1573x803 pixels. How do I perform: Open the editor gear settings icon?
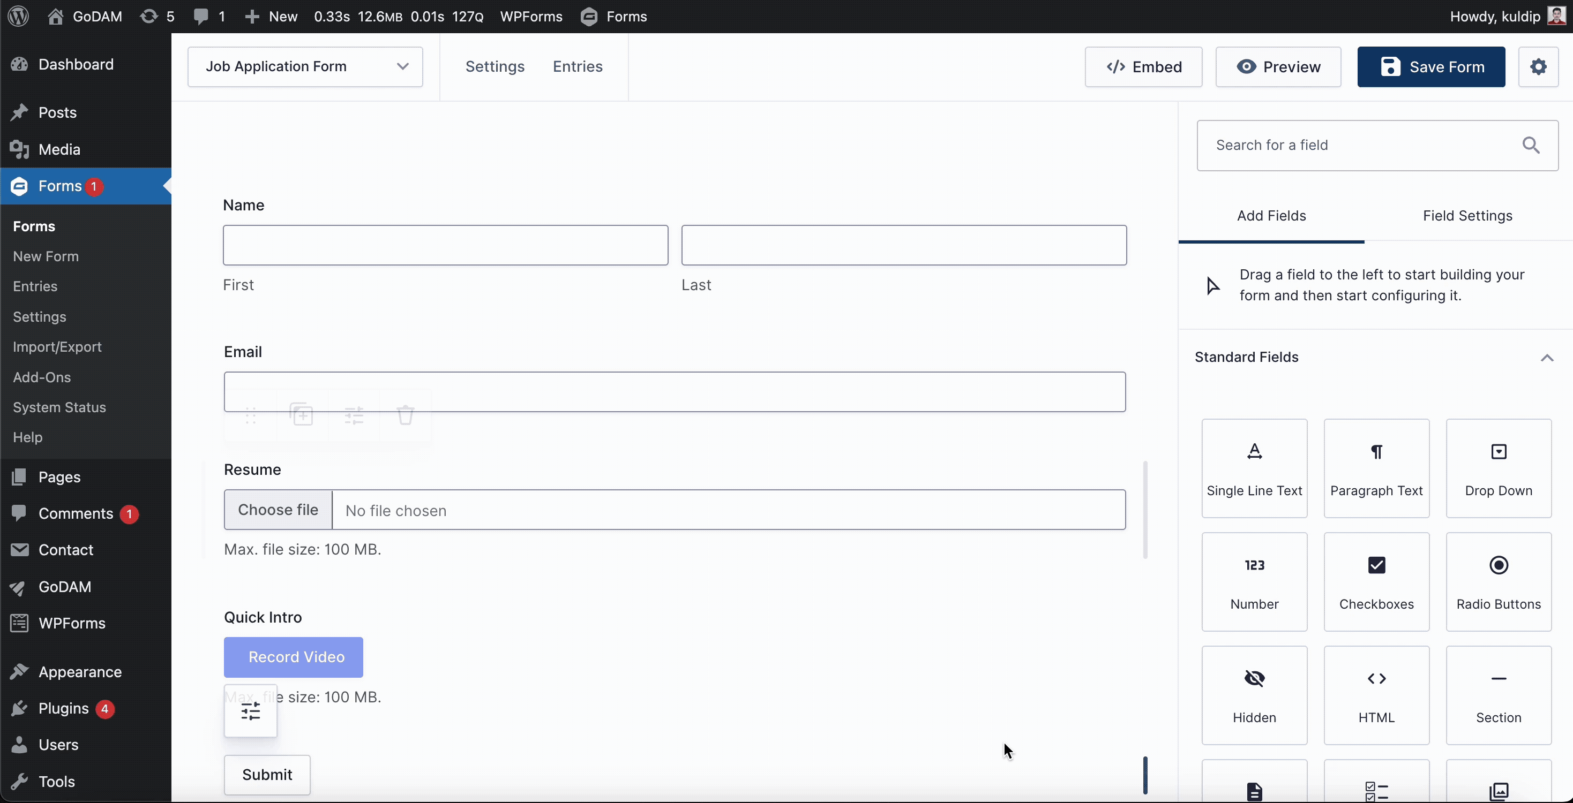1538,66
